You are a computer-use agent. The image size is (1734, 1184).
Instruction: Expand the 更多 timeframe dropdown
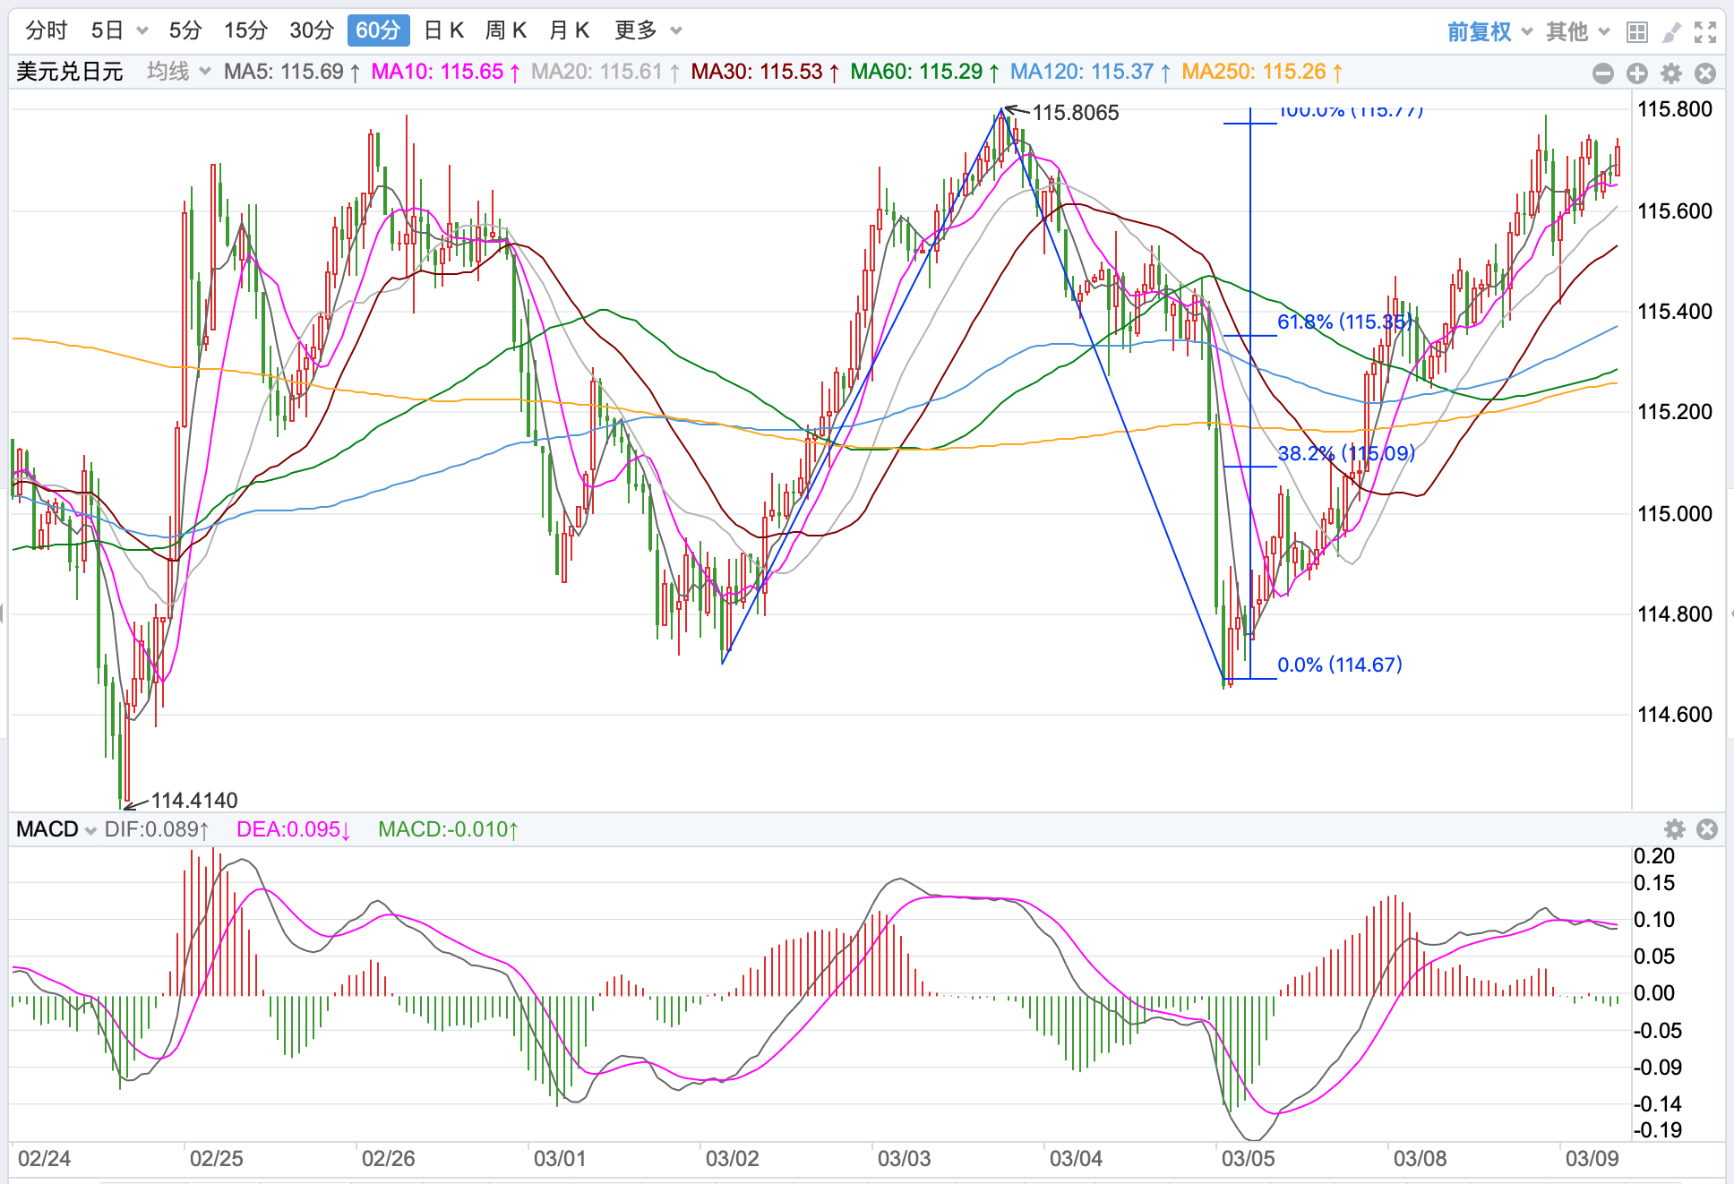tap(648, 30)
